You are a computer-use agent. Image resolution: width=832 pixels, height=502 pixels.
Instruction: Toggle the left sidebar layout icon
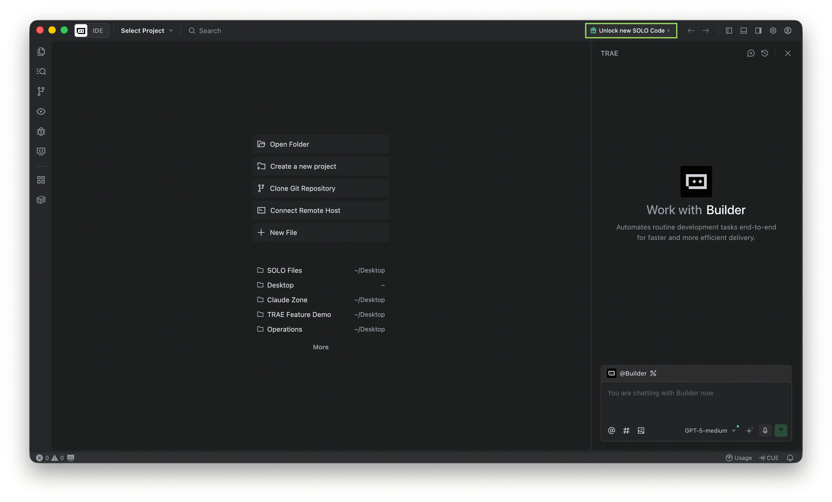pos(729,31)
